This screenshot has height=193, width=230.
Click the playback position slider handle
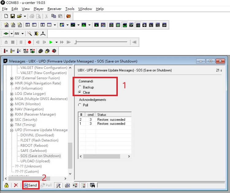tap(75, 42)
